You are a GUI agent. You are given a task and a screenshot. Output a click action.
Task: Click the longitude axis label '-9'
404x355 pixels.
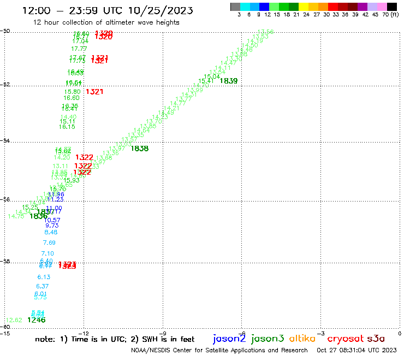point(163,334)
